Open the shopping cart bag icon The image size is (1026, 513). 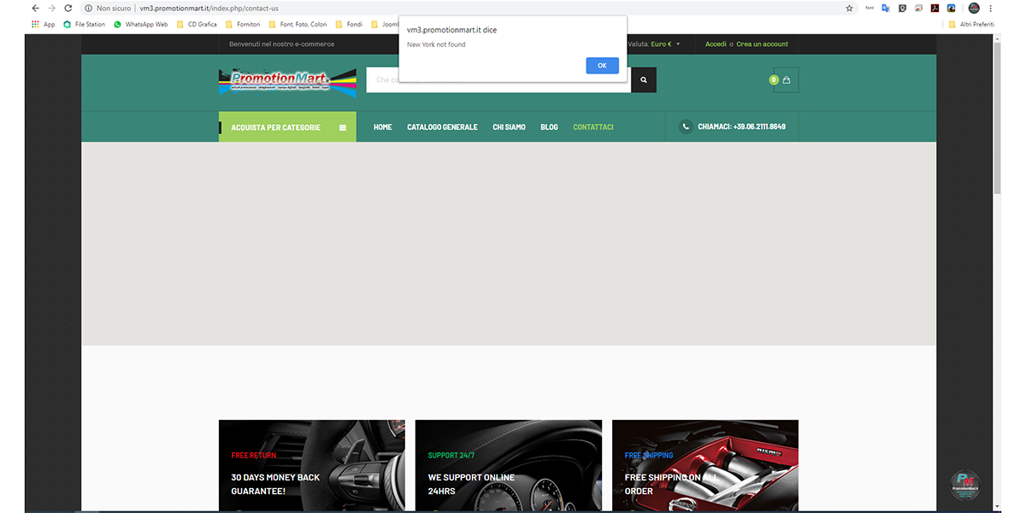click(786, 80)
